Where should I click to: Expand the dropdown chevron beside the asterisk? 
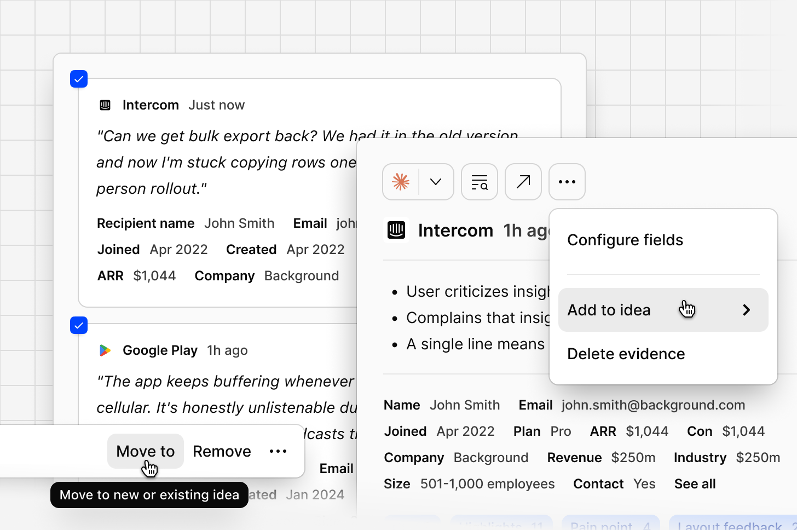(436, 182)
